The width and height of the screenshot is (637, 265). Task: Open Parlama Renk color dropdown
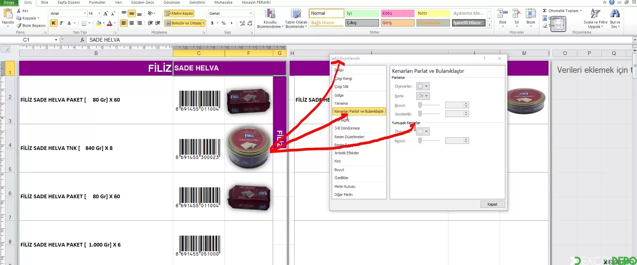(x=423, y=96)
